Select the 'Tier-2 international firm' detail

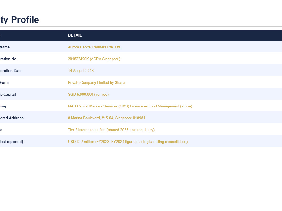tap(111, 130)
